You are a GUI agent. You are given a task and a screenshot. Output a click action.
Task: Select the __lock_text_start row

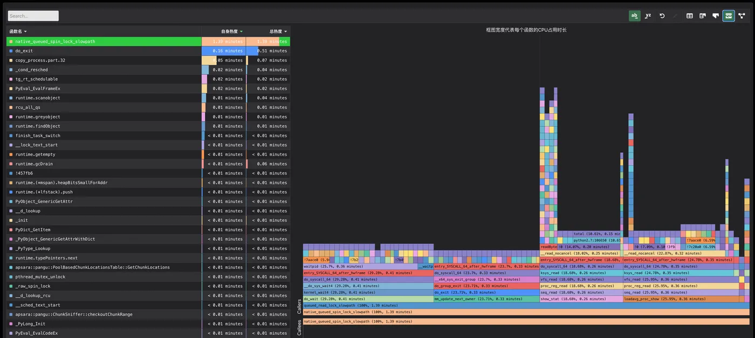pyautogui.click(x=148, y=145)
